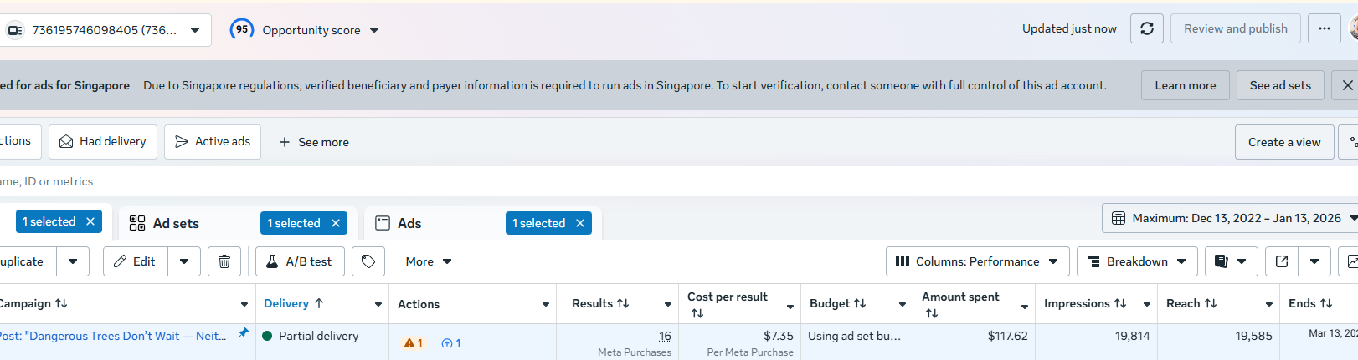Click the reports icon button

[x=1222, y=261]
